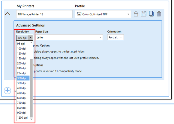
Task: Open the Color Optimized TIFF profile dropdown
Action: tap(103, 14)
